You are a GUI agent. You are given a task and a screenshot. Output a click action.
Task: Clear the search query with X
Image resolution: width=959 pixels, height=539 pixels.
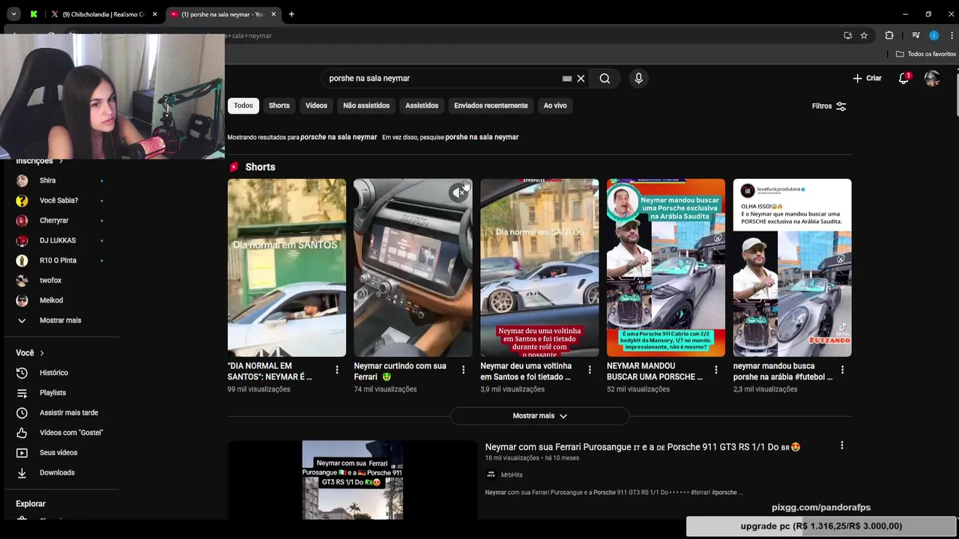tap(581, 78)
